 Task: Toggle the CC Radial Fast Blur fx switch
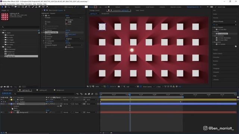(x=44, y=32)
